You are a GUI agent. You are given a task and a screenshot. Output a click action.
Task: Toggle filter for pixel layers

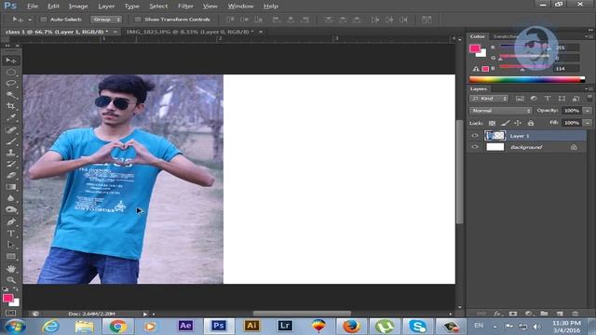(520, 99)
